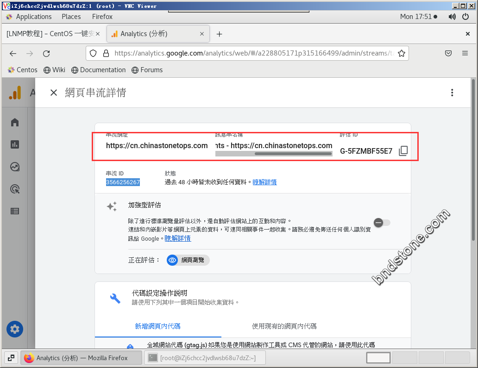Open the volume speaker icon

[452, 17]
